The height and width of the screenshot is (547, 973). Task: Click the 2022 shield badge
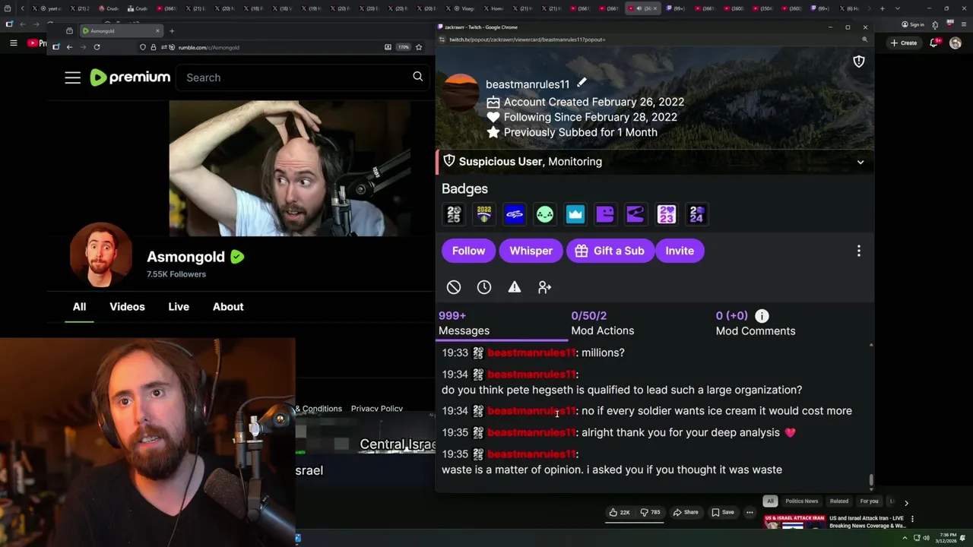(484, 215)
